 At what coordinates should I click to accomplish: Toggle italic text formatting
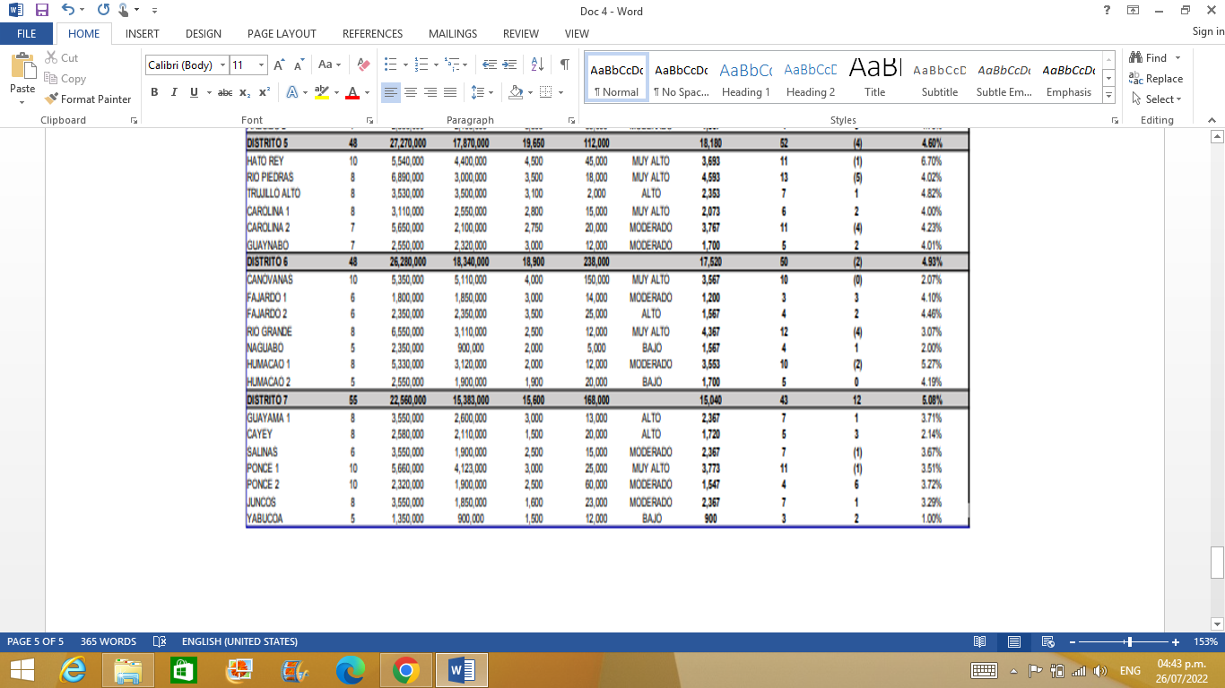[x=173, y=92]
